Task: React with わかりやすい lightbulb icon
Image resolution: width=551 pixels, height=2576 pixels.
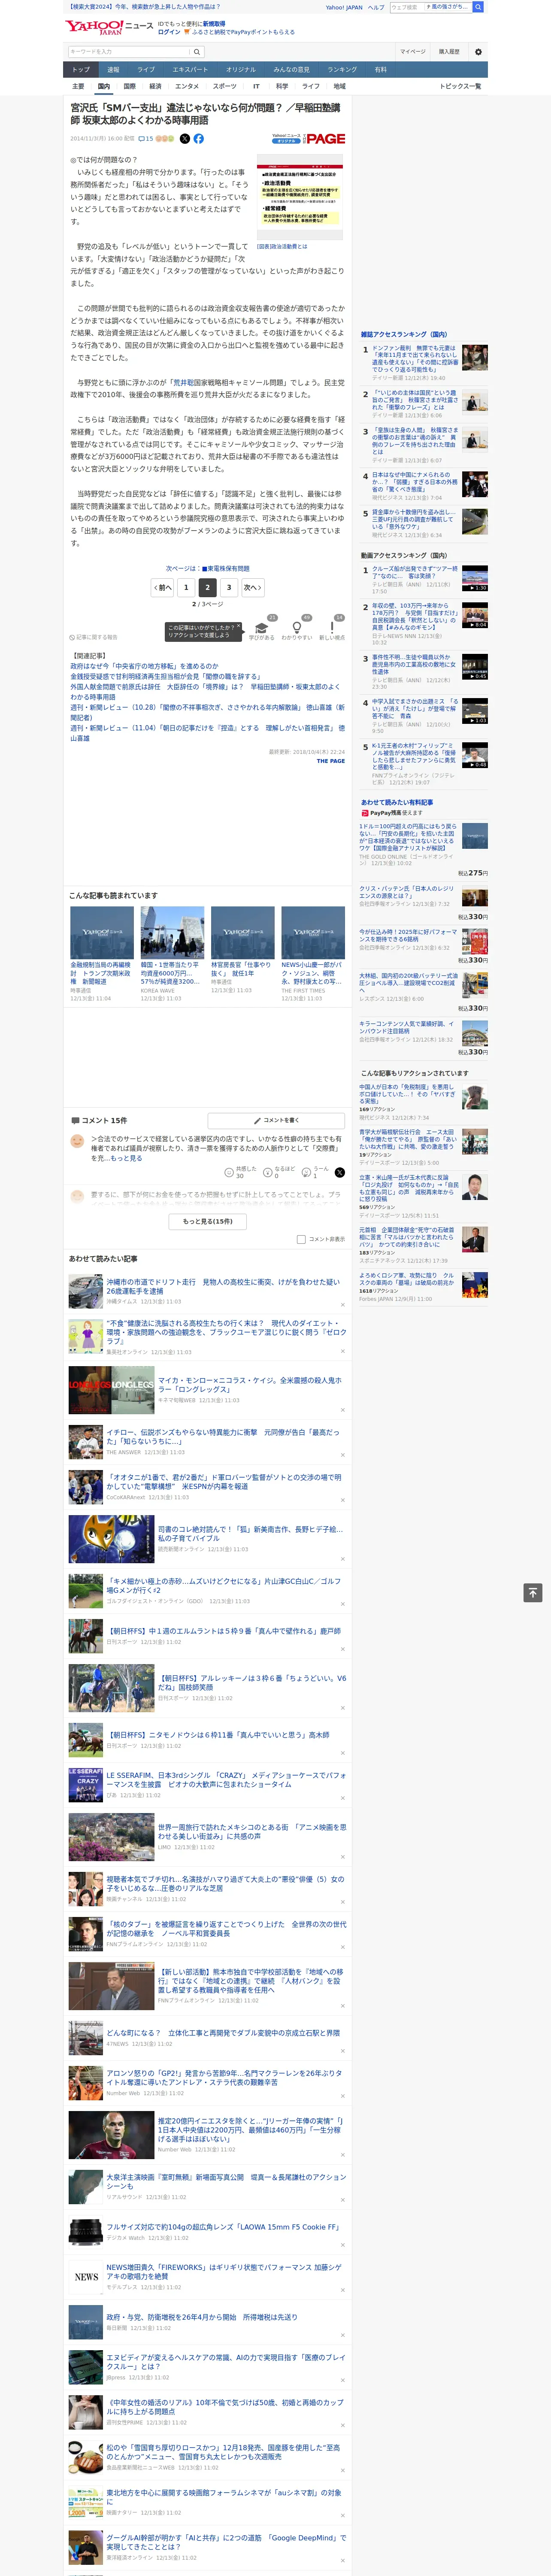Action: click(297, 629)
